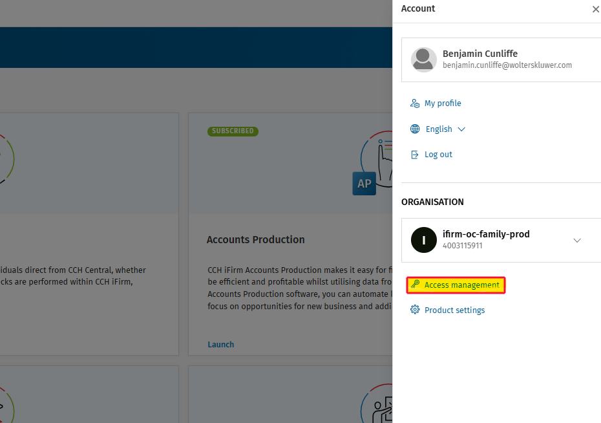This screenshot has height=423, width=601.
Task: Select the ifirm-oc-family-prod organisation name
Action: (486, 234)
